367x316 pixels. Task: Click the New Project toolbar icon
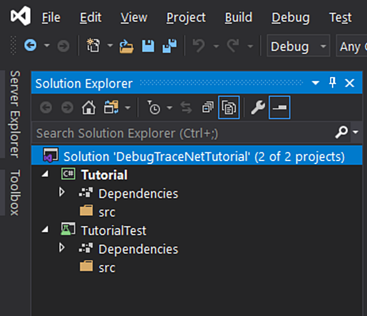[93, 45]
